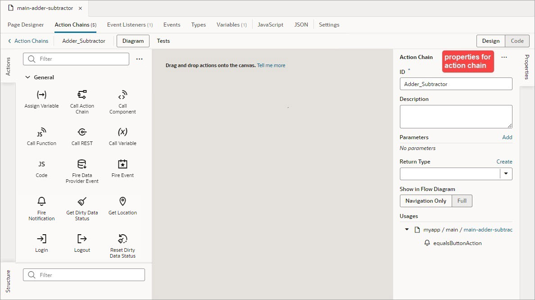The width and height of the screenshot is (535, 300).
Task: Collapse the myapp / main usage tree node
Action: click(x=407, y=230)
